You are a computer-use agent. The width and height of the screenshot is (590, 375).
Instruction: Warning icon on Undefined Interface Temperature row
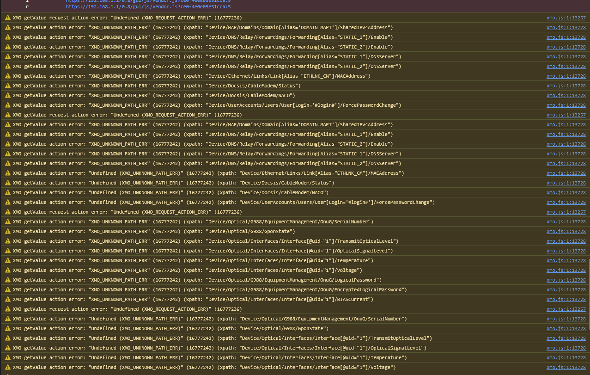7,357
